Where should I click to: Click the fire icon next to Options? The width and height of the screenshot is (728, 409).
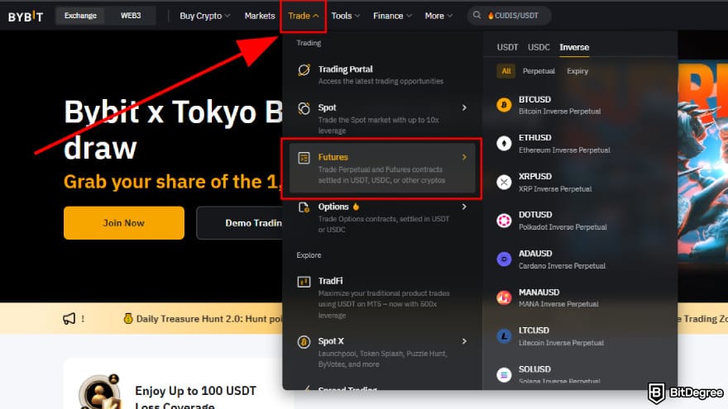pyautogui.click(x=356, y=207)
